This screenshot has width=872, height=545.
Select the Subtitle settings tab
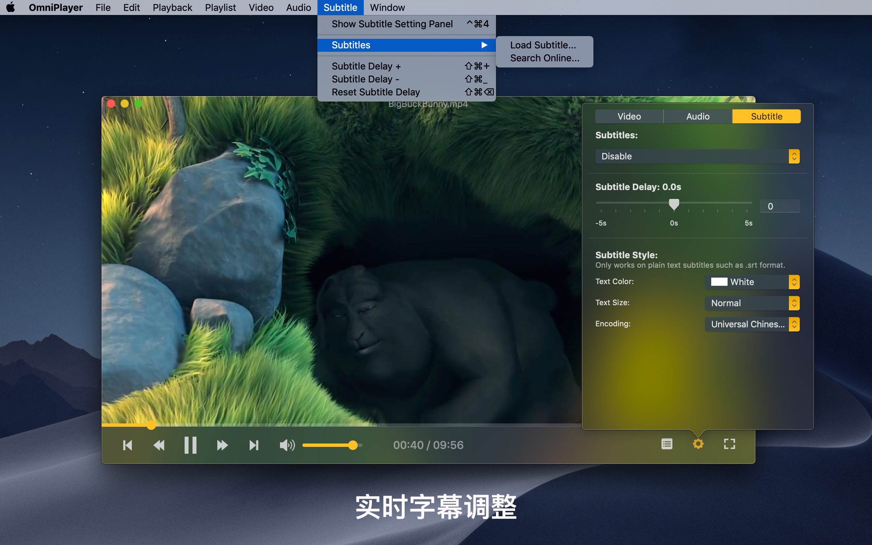[x=766, y=116]
